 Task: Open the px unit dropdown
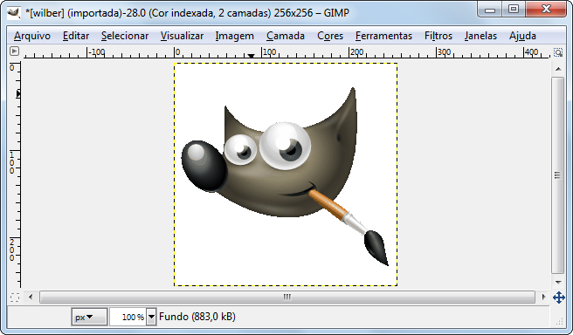89,317
